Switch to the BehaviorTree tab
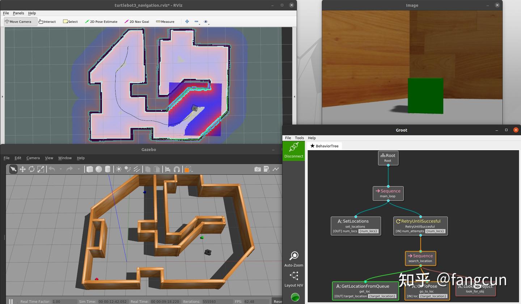The height and width of the screenshot is (304, 521). pyautogui.click(x=324, y=146)
